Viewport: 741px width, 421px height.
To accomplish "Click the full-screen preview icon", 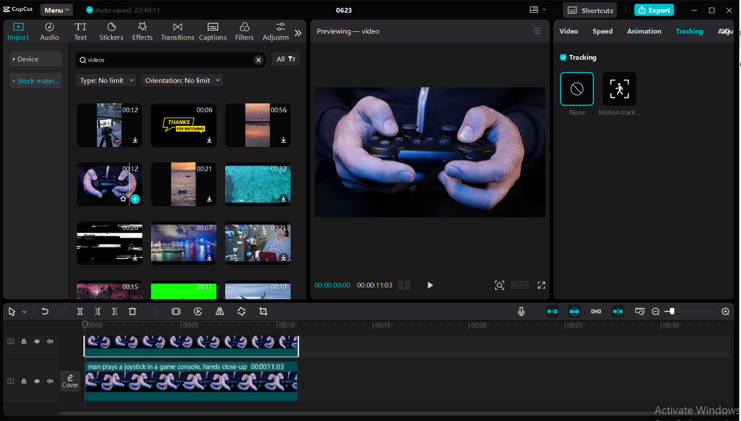I will tap(541, 285).
